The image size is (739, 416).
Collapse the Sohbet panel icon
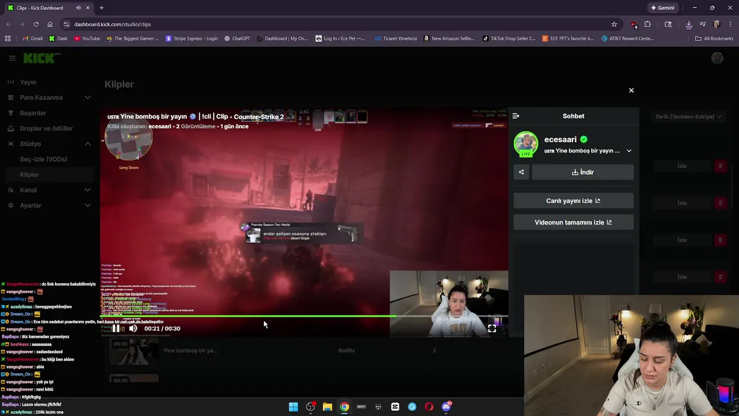click(516, 116)
